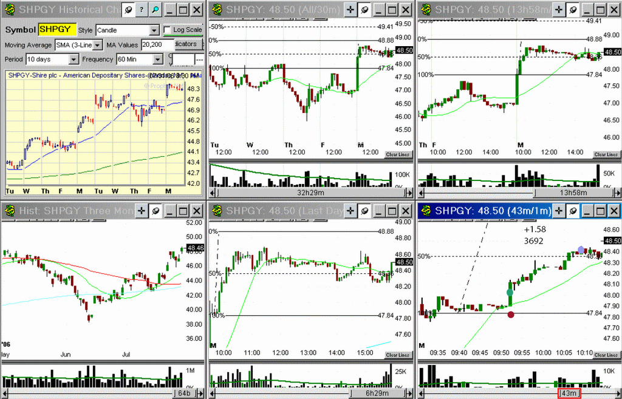622x399 pixels.
Task: Click Clear Lines in the Last Day chart
Action: [398, 355]
